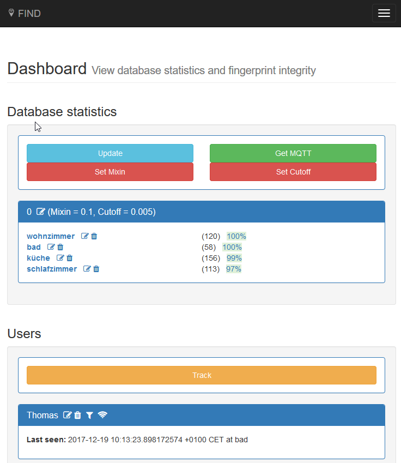Open the küche location link
Image resolution: width=401 pixels, height=463 pixels.
[x=38, y=258]
